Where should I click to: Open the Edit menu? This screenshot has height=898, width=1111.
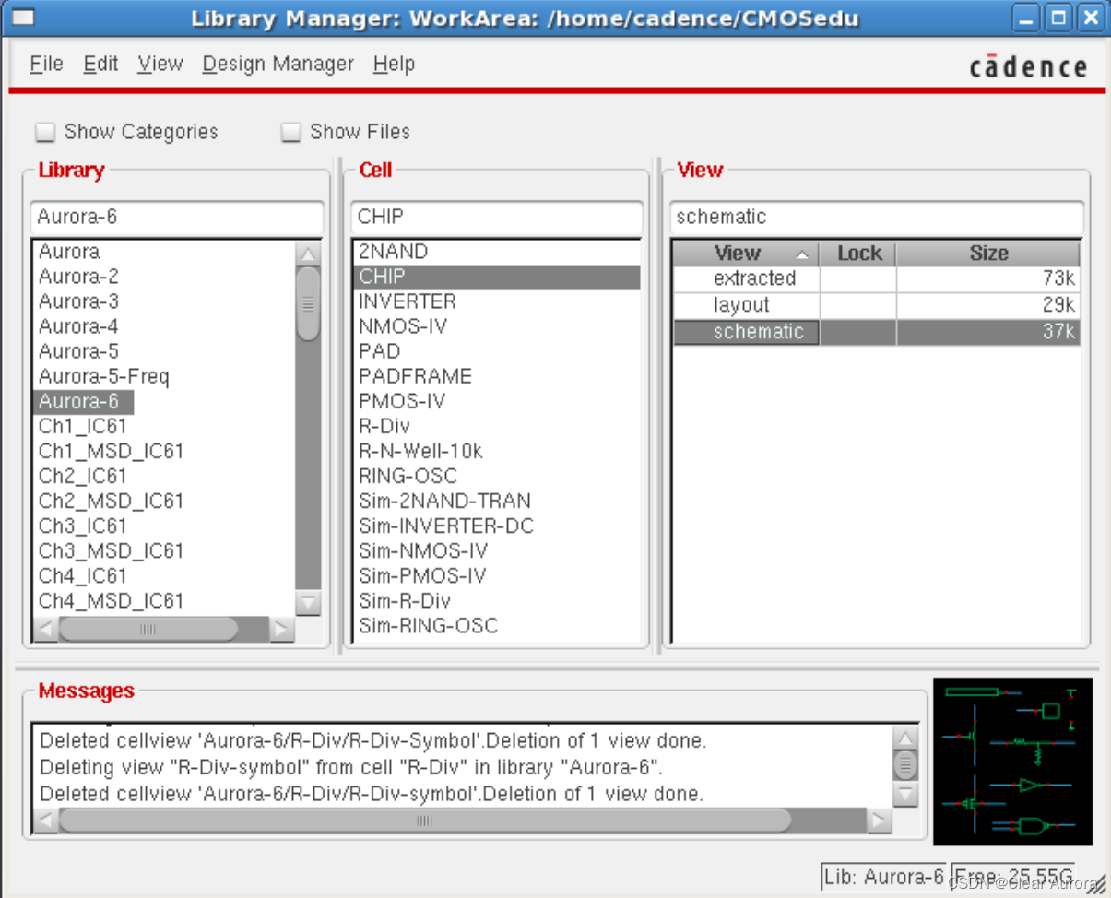100,64
